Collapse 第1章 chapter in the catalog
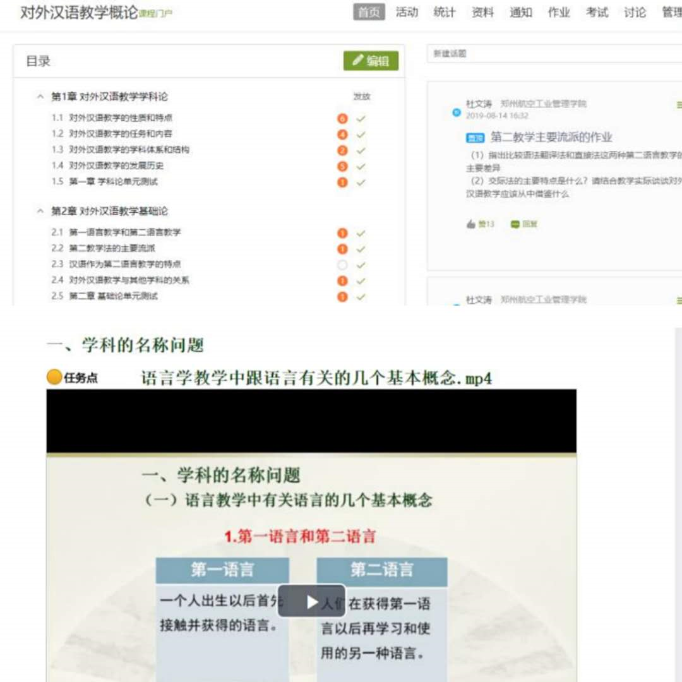This screenshot has width=682, height=682. coord(40,97)
